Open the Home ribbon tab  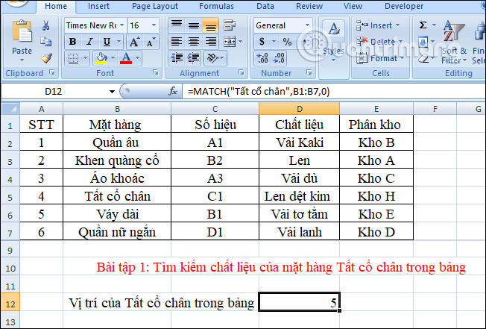pos(56,6)
